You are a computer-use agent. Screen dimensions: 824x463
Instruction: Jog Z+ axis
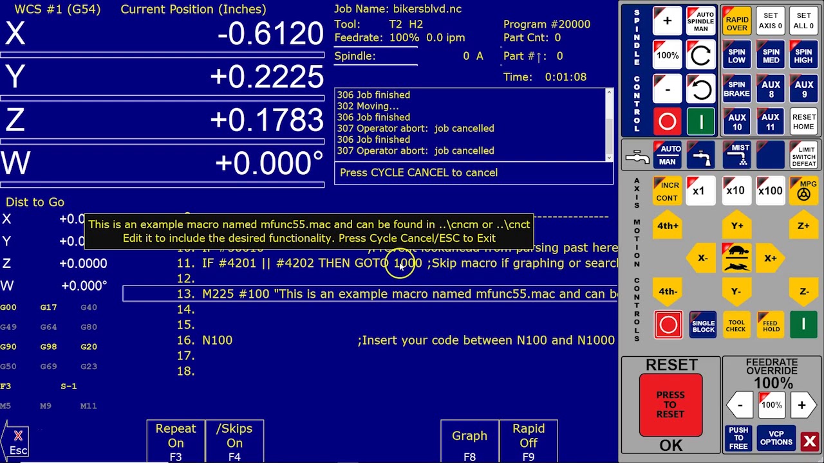803,226
